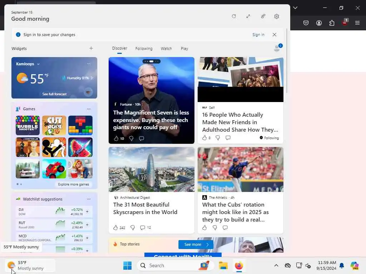The width and height of the screenshot is (366, 274).
Task: Click Sign in link in banner
Action: pos(258,35)
